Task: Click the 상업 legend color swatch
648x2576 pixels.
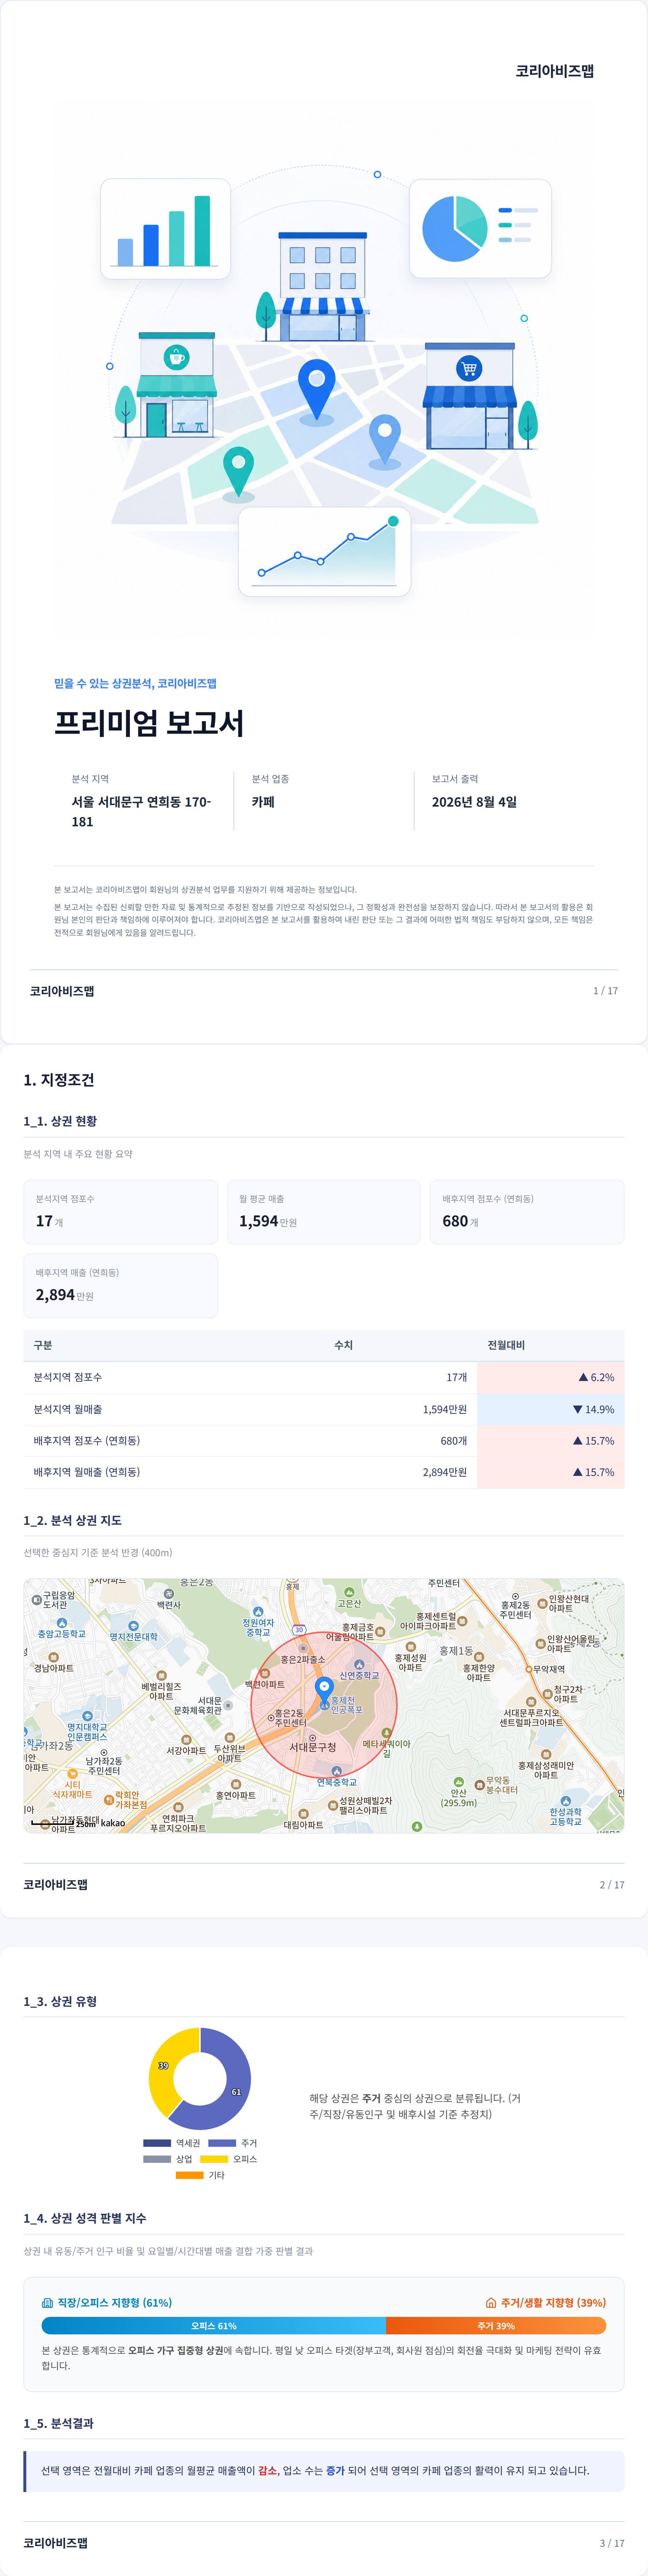Action: click(157, 2159)
